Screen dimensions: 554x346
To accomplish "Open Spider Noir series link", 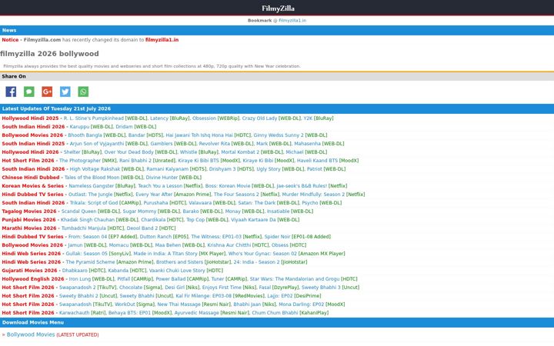I will pyautogui.click(x=277, y=237).
